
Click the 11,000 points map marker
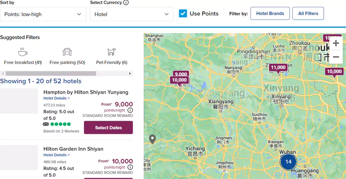tap(278, 68)
